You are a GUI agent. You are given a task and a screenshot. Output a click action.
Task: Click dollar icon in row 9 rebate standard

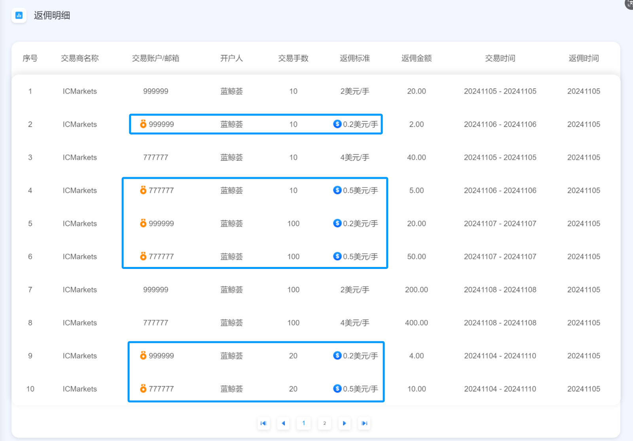pyautogui.click(x=337, y=356)
